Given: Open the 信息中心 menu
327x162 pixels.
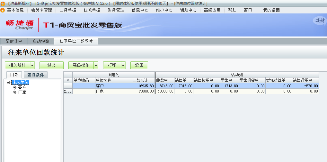Looking at the screenshot, I should pyautogui.click(x=140, y=10).
